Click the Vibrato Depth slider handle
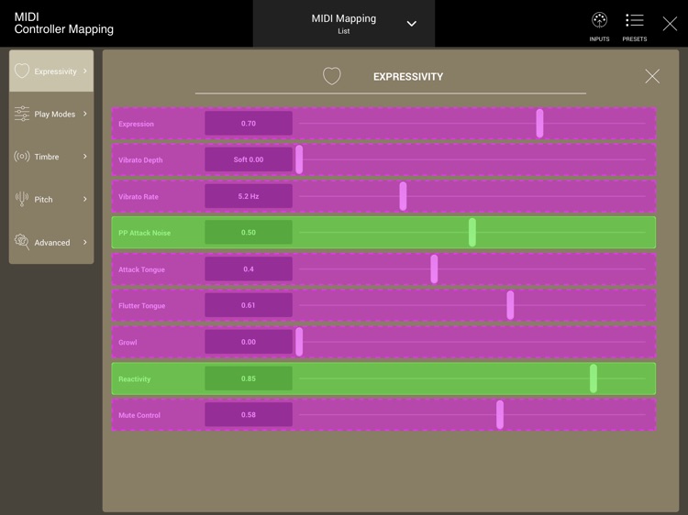The height and width of the screenshot is (515, 688). point(299,160)
